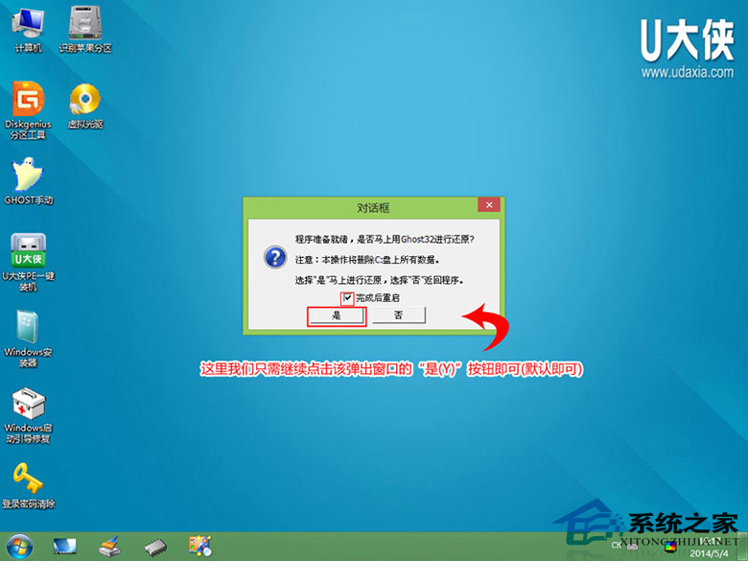The width and height of the screenshot is (748, 561).
Task: Open the memory chip taskbar icon
Action: (x=155, y=548)
